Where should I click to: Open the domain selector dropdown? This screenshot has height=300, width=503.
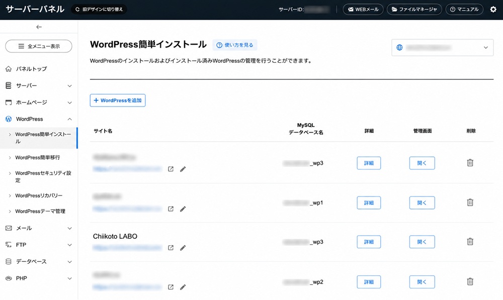coord(442,48)
